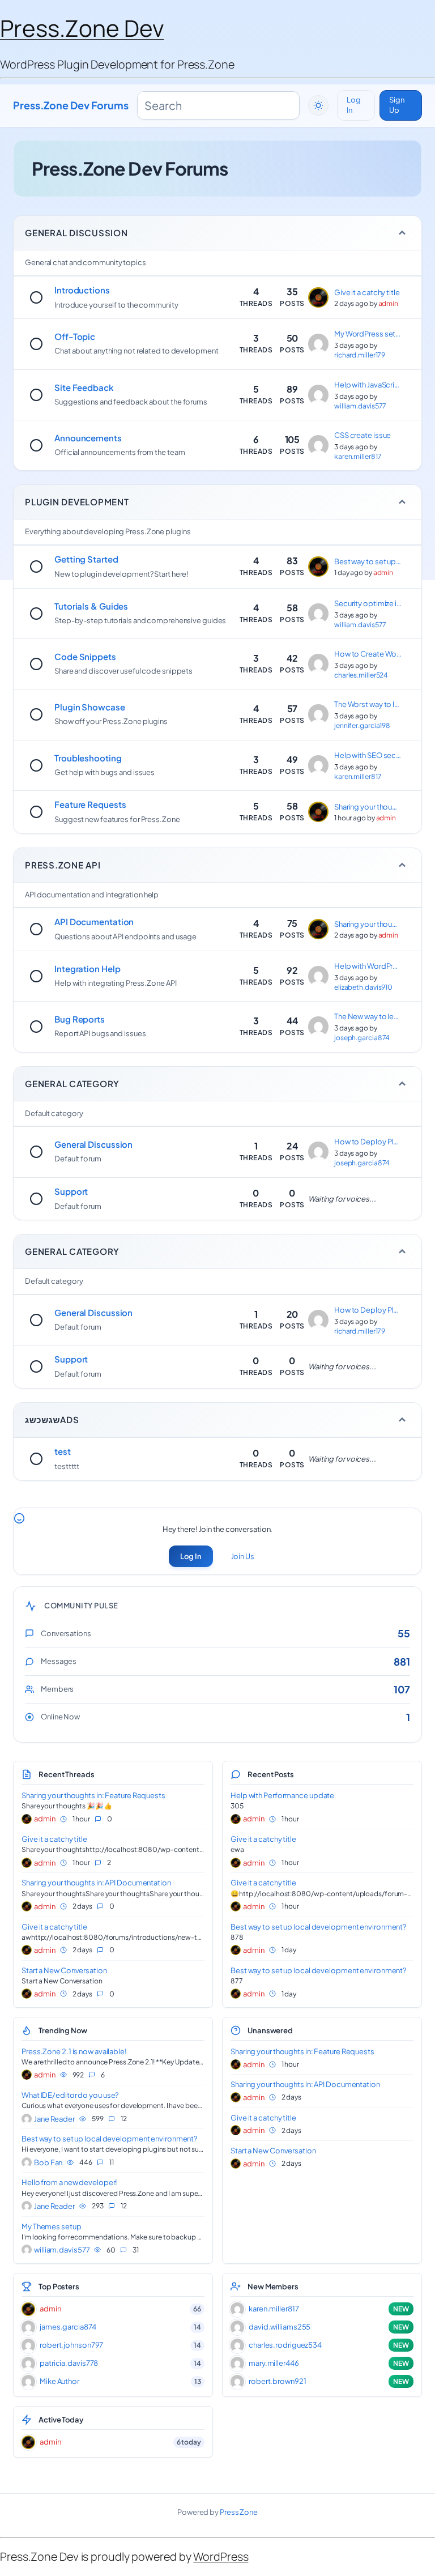Image resolution: width=435 pixels, height=2576 pixels.
Task: Click the Announcements forum circle icon
Action: click(x=36, y=445)
